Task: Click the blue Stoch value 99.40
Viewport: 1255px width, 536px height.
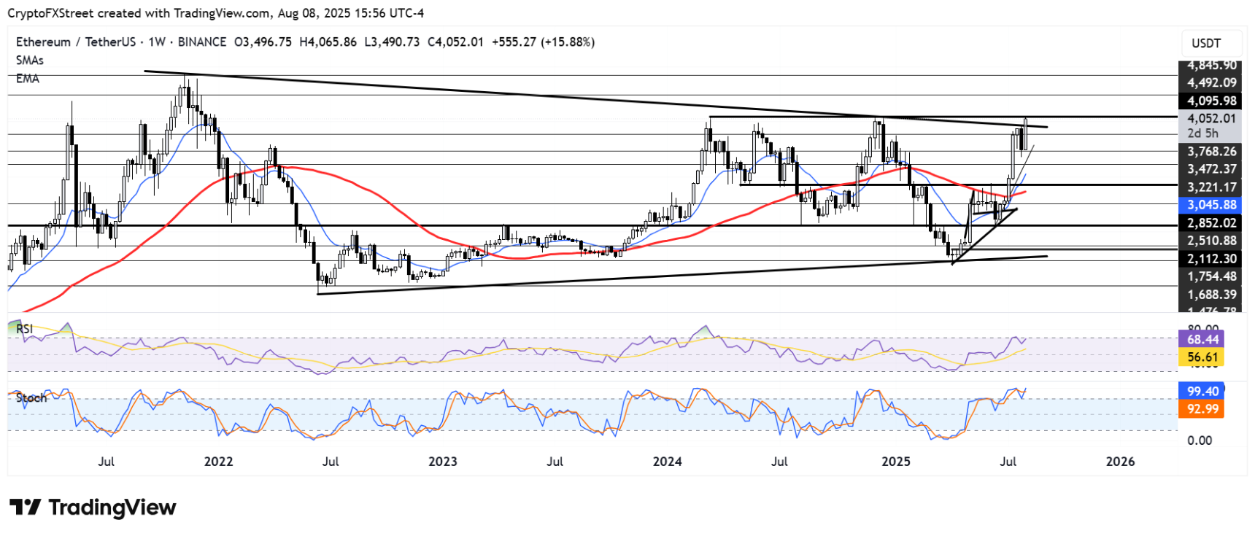Action: point(1202,392)
